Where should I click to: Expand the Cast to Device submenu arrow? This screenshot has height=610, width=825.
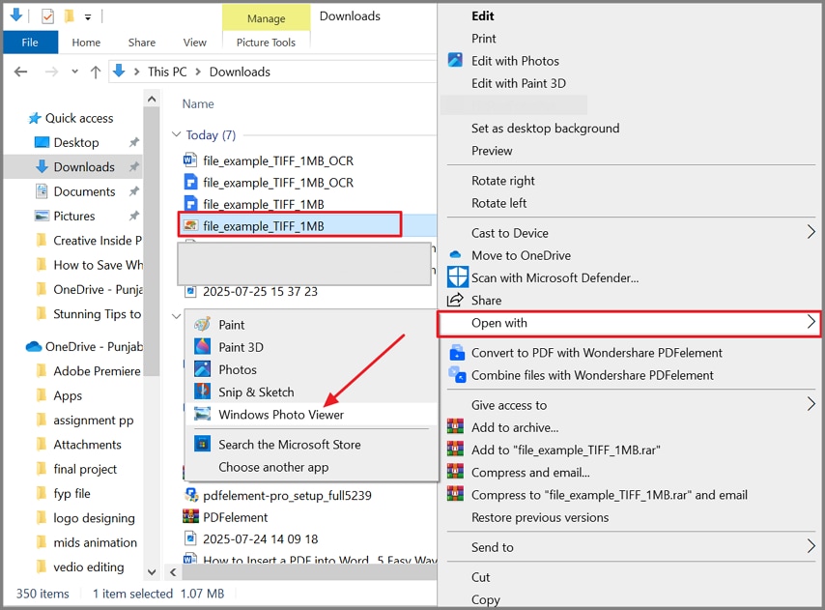811,232
